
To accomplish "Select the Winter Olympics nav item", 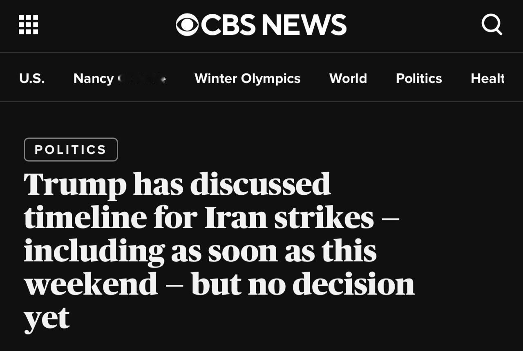I will (x=247, y=78).
